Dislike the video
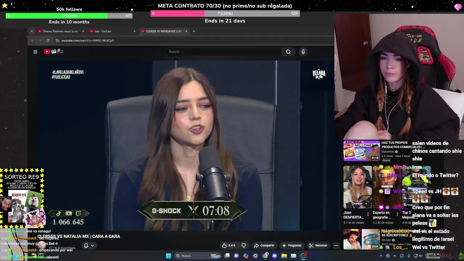 [x=244, y=245]
